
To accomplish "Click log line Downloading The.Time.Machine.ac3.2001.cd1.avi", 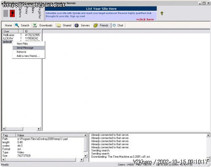I will (x=121, y=156).
